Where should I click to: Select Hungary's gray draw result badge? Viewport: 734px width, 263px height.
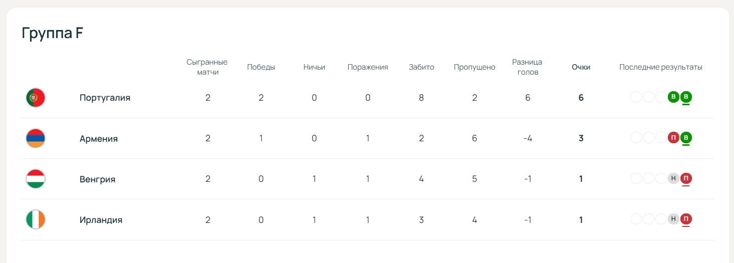point(673,178)
